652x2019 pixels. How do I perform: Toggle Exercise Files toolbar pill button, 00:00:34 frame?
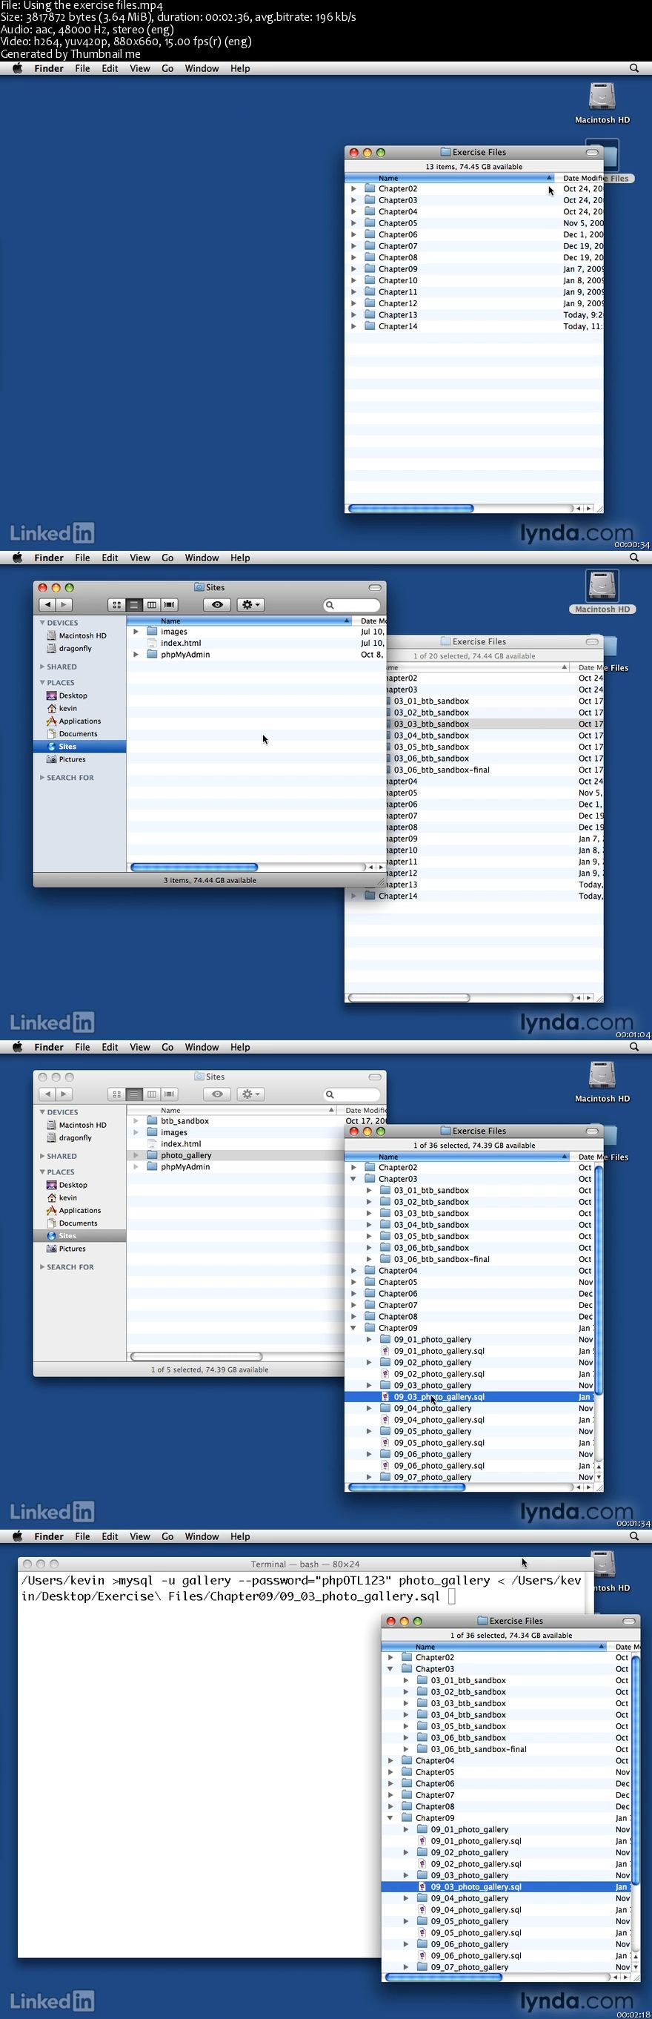[593, 152]
